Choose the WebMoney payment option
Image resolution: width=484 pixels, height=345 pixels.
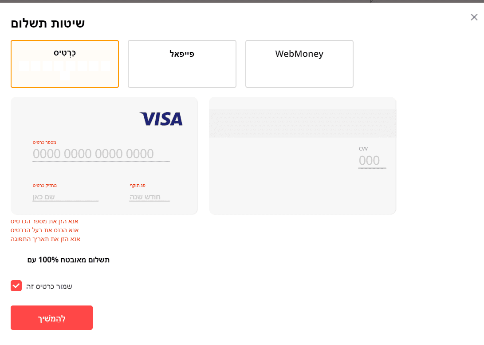(x=299, y=64)
